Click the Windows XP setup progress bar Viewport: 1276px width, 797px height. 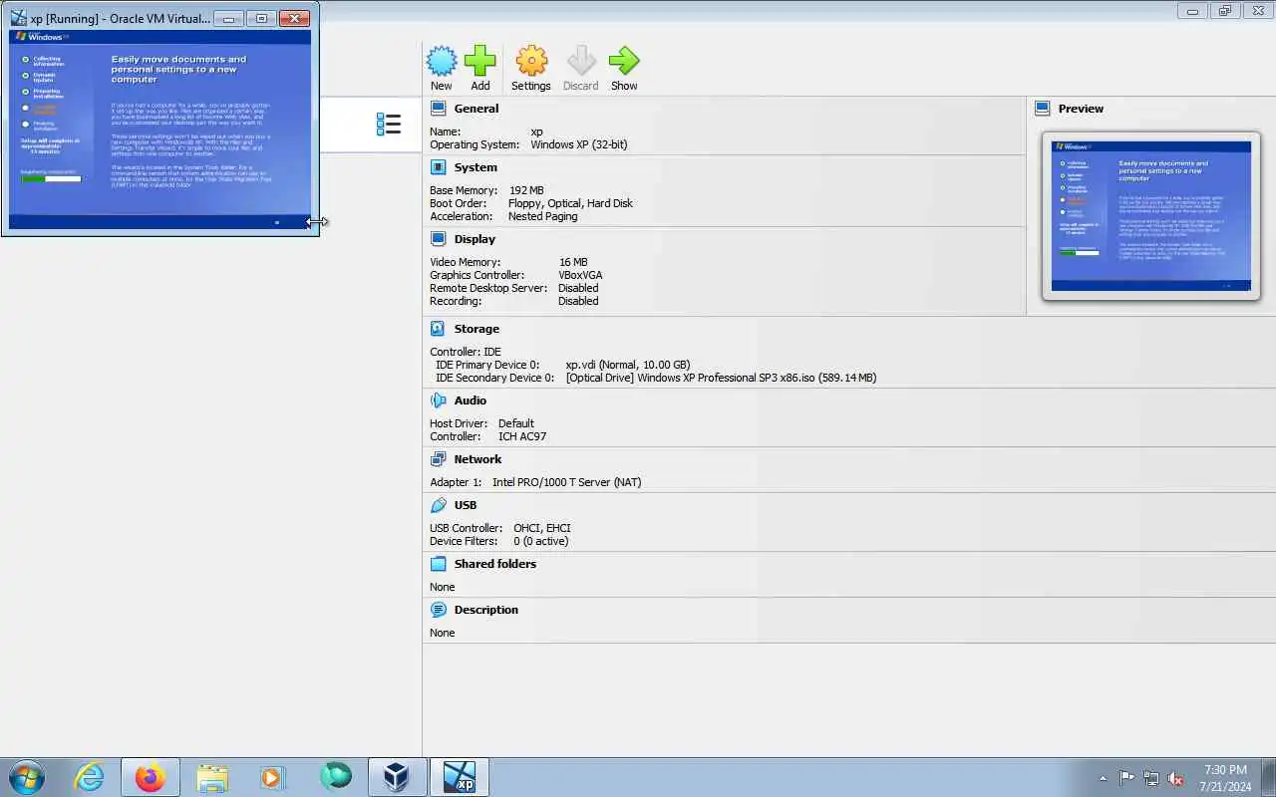click(51, 178)
